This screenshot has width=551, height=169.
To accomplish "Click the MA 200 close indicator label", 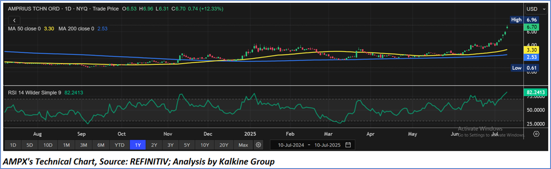I will point(76,29).
